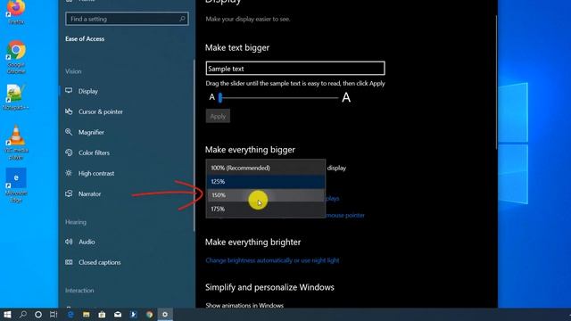The width and height of the screenshot is (571, 321).
Task: Select the Magnifier icon in sidebar
Action: (69, 132)
